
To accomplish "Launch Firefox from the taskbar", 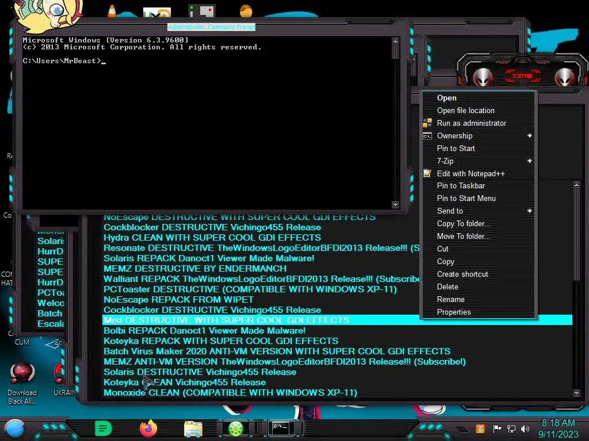I will [148, 428].
